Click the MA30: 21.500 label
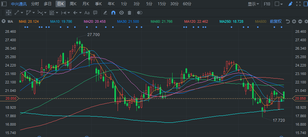Image resolution: width=308 pixels, height=137 pixels. tap(128, 21)
